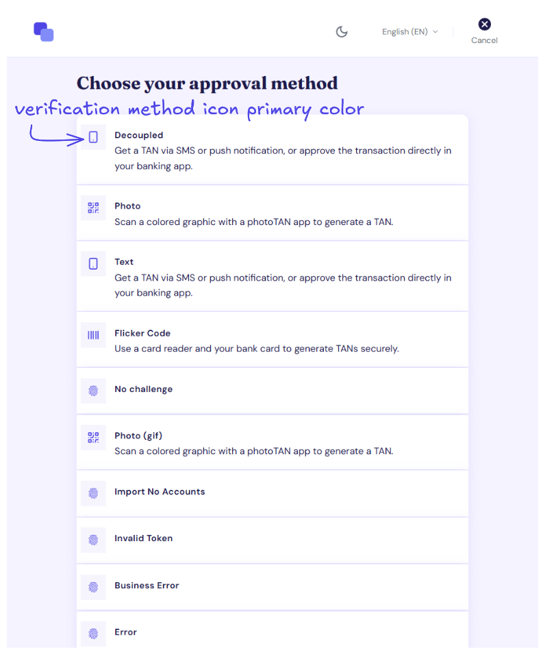Click the Import No Accounts fingerprint icon
Viewport: 545px width, 654px height.
point(93,493)
